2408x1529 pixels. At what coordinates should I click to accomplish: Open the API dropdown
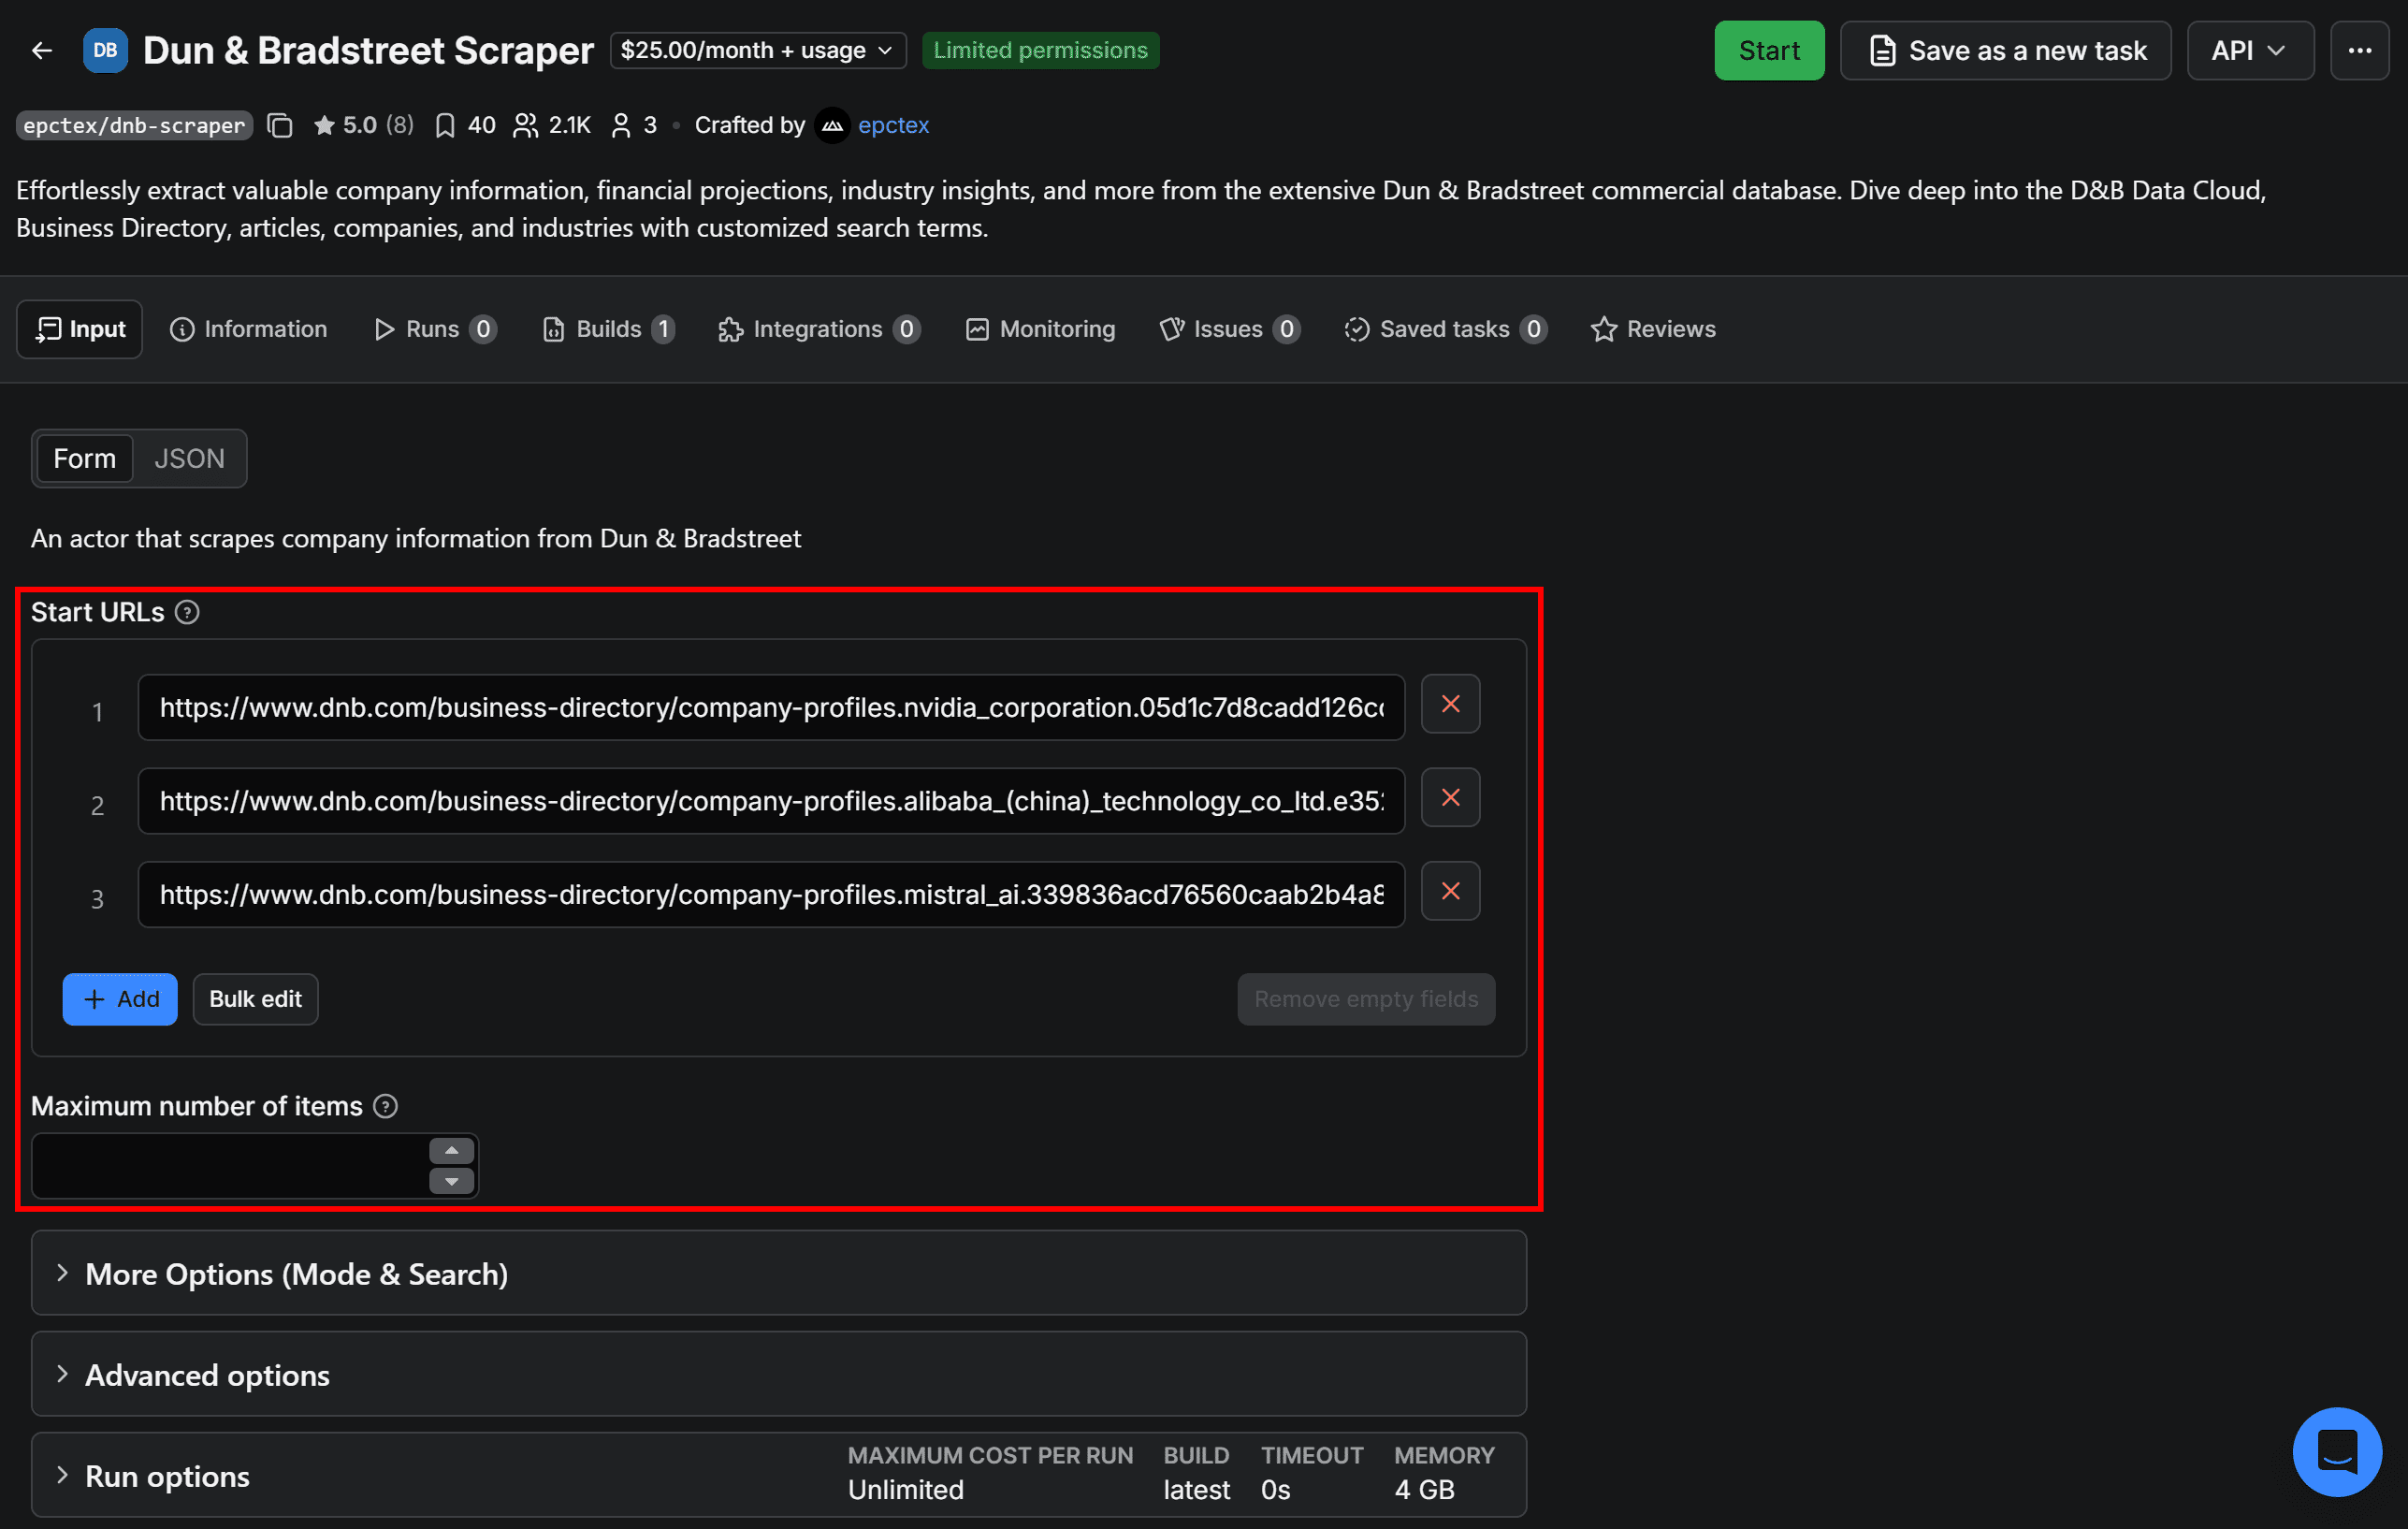click(x=2249, y=50)
